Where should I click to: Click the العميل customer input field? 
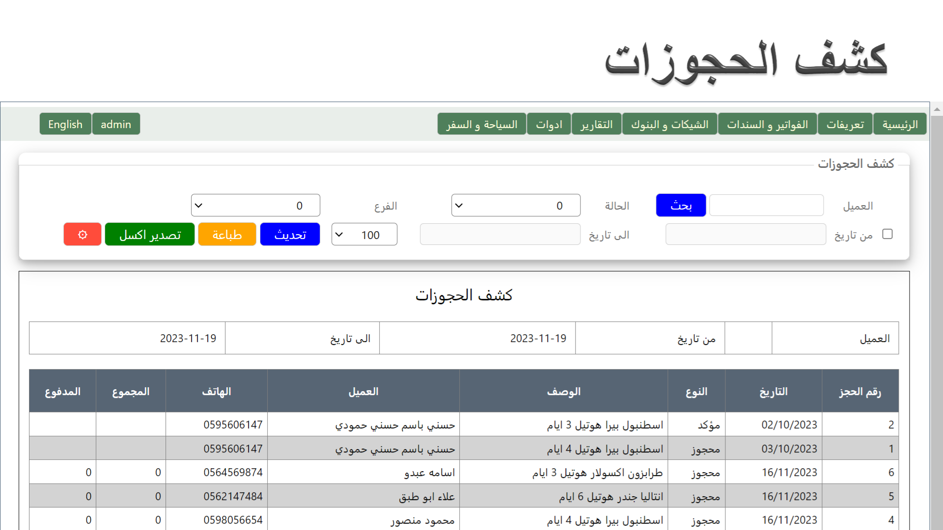pyautogui.click(x=766, y=206)
